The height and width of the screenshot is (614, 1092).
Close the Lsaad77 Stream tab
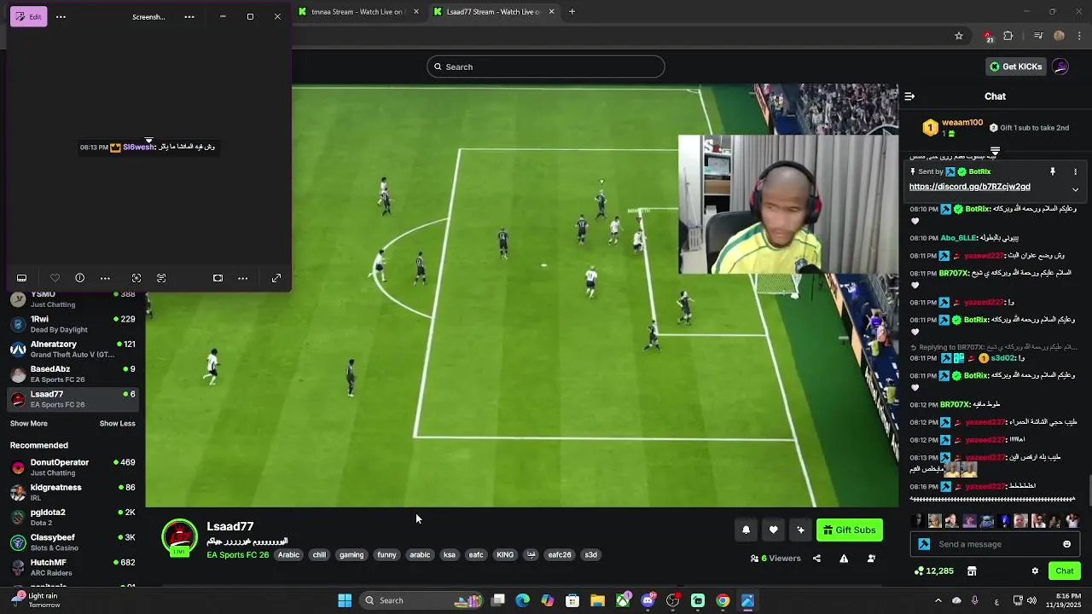(551, 12)
